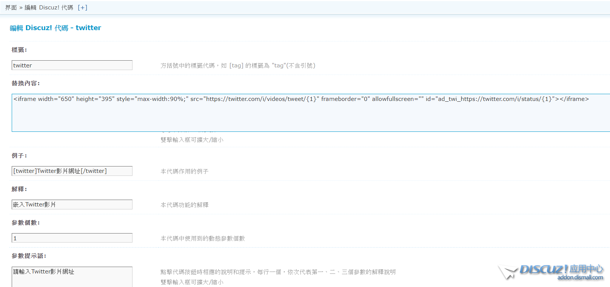Click the page heading 編輯 Discuz! 代碼 - twitter
The height and width of the screenshot is (287, 610).
[x=55, y=28]
